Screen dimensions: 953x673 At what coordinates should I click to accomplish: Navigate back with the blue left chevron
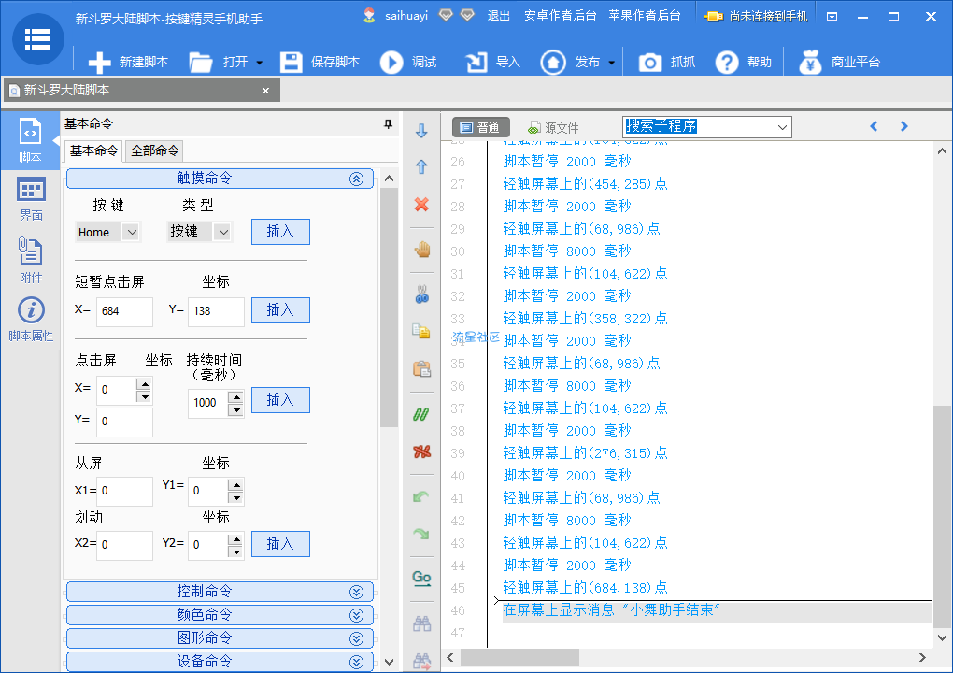pyautogui.click(x=874, y=126)
